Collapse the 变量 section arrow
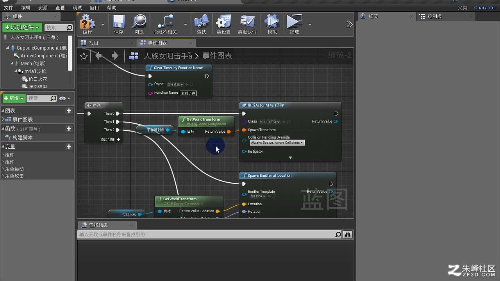 (x=3, y=147)
